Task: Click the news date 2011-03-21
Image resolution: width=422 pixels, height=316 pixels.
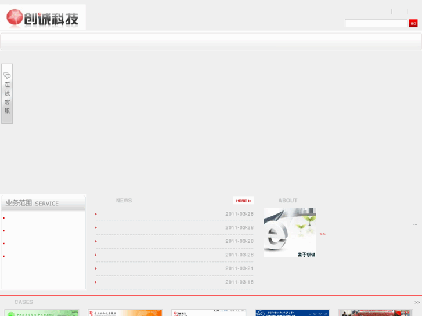Action: click(239, 268)
